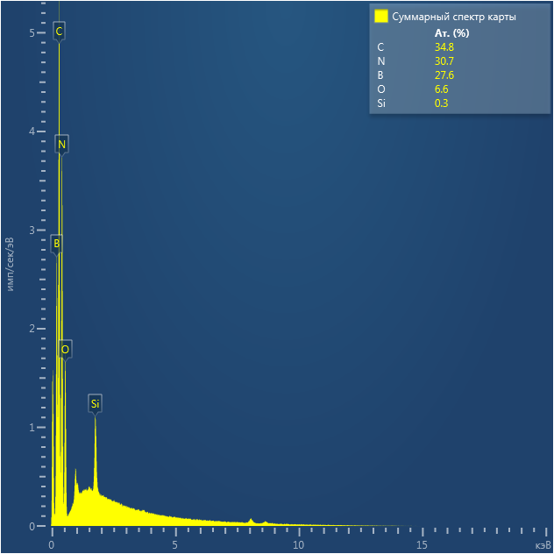Screen dimensions: 554x554
Task: Click the 27.6 value for boron
Action: 444,75
